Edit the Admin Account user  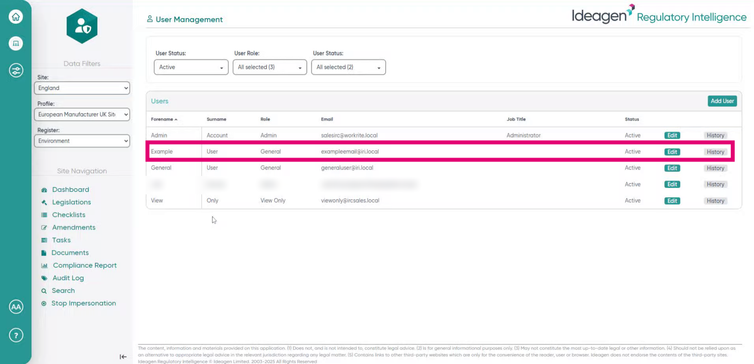click(672, 135)
